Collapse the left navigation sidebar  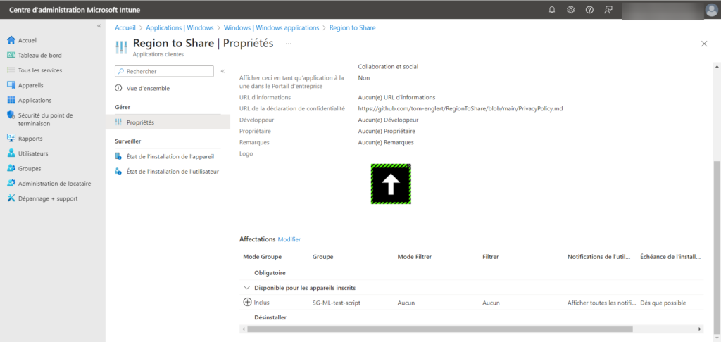tap(99, 26)
